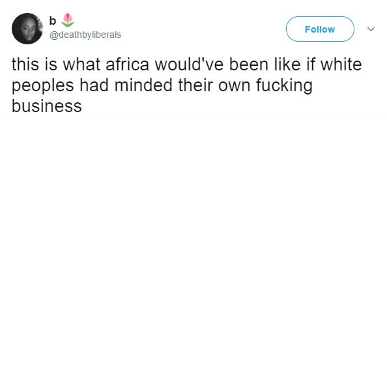
Task: Click the word "white" ending the first line
Action: (341, 65)
